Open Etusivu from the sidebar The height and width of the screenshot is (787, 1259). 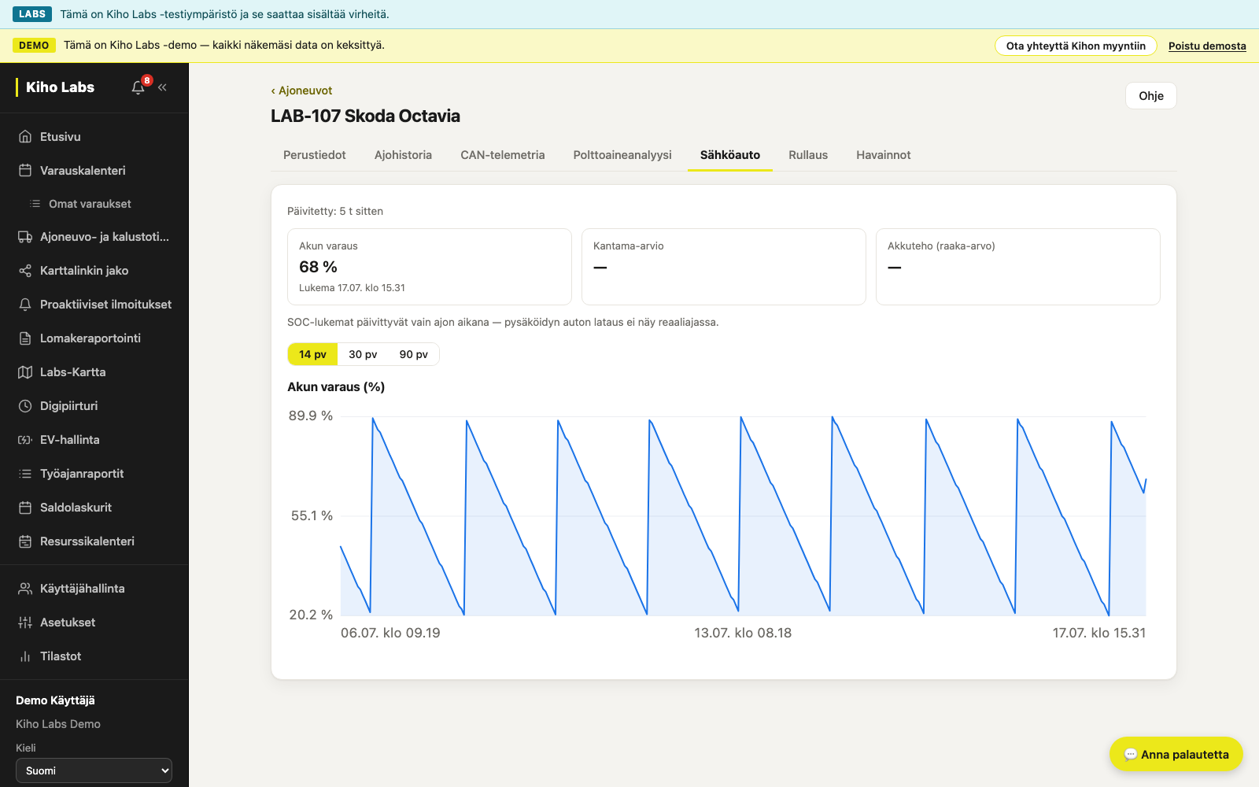tap(94, 137)
